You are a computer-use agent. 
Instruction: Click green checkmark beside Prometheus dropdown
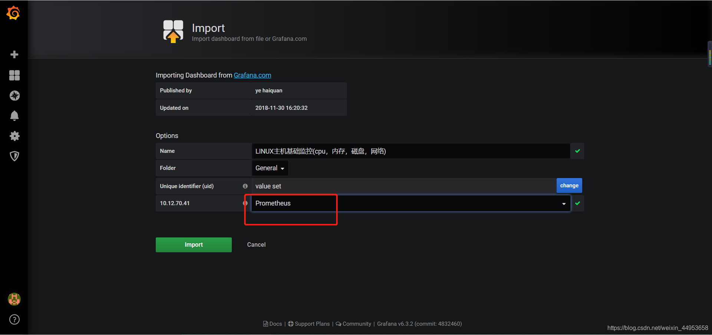(577, 203)
